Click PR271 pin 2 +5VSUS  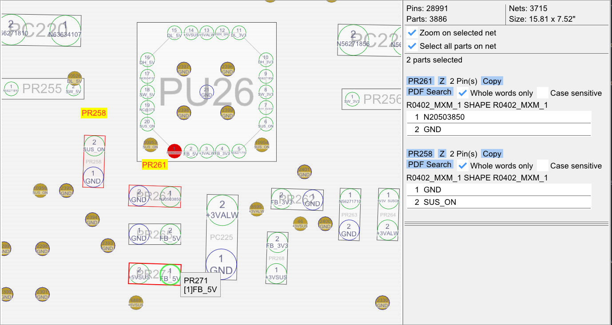(x=139, y=274)
